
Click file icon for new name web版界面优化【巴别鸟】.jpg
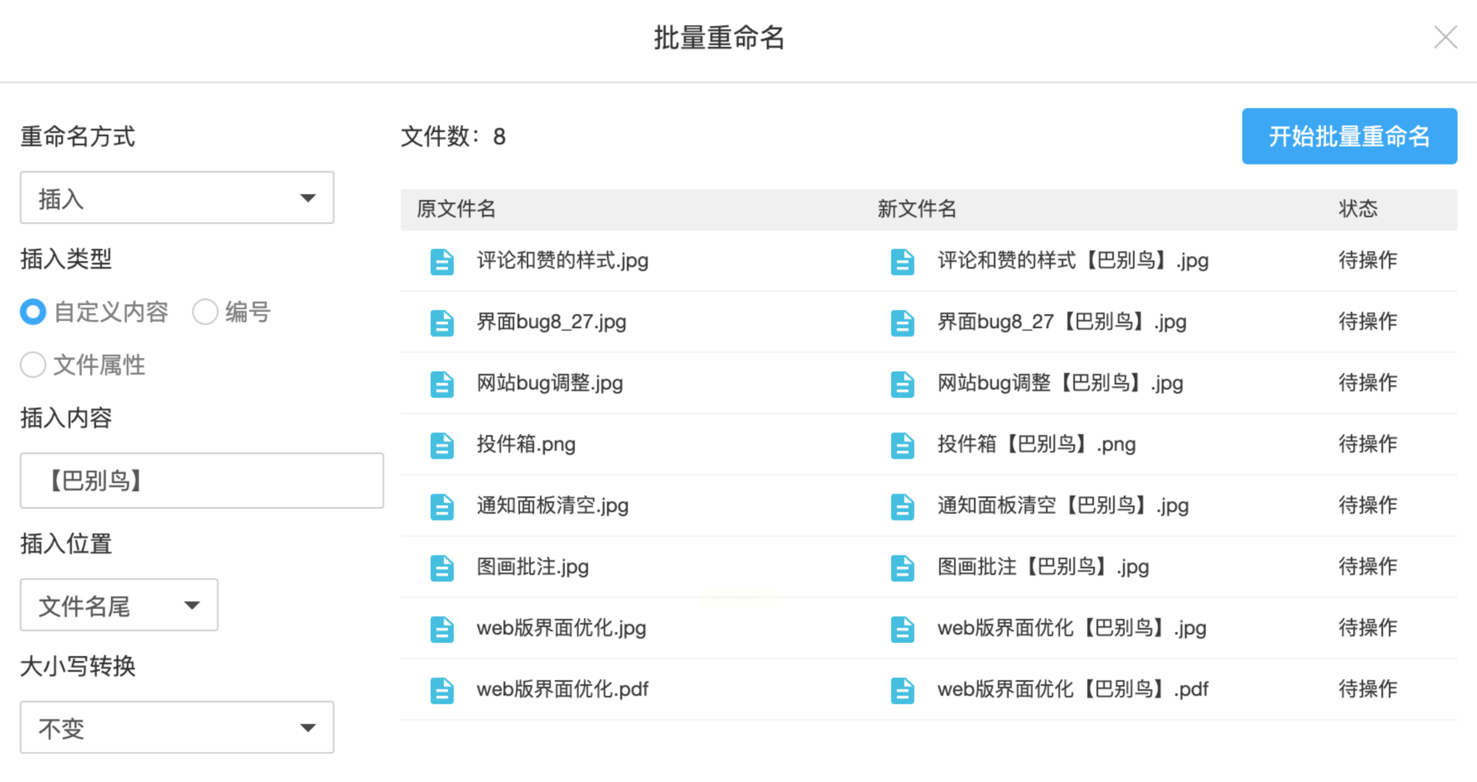coord(902,629)
